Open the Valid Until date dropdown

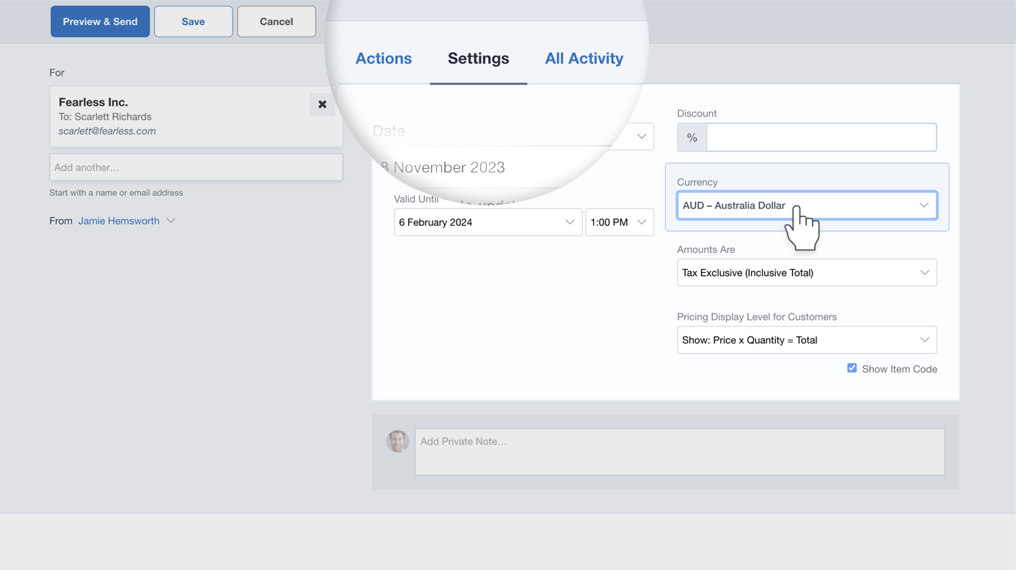[x=488, y=222]
